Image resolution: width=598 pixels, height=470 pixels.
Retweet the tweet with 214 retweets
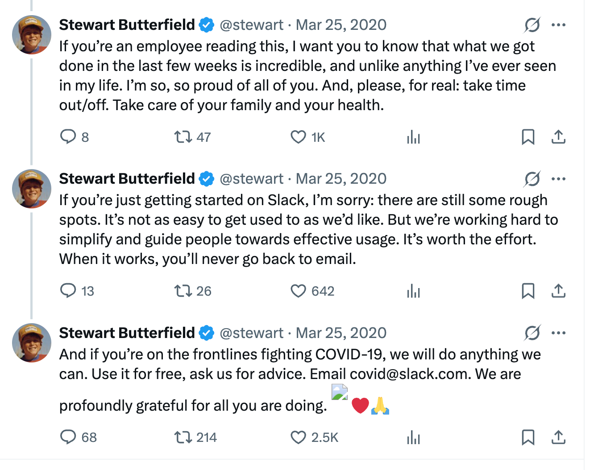pyautogui.click(x=183, y=437)
